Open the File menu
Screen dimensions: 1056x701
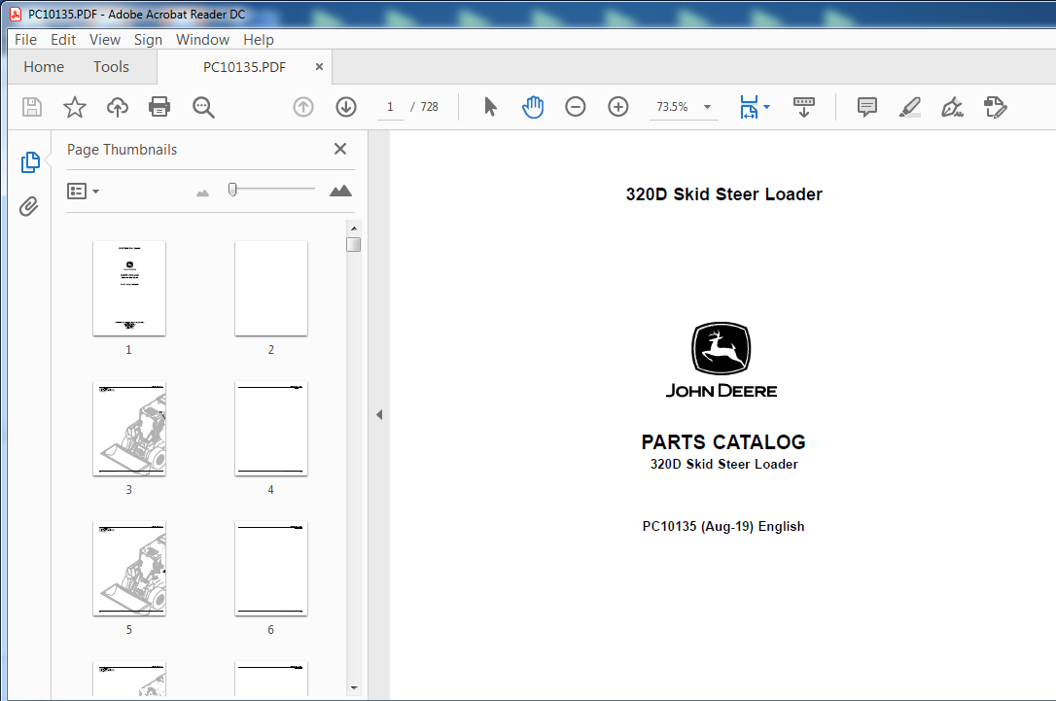pos(25,40)
